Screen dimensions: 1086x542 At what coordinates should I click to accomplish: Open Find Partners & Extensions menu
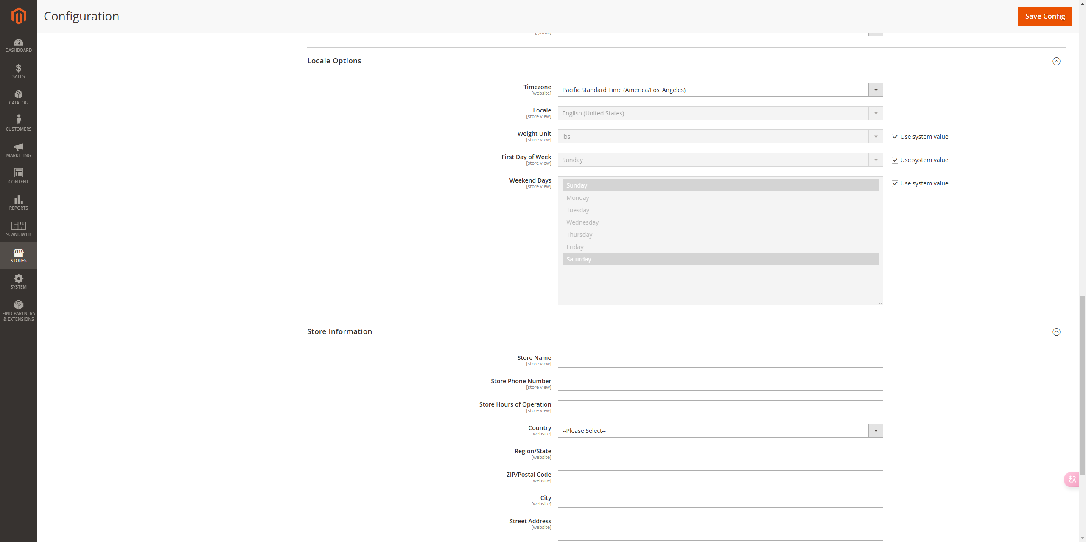point(19,310)
